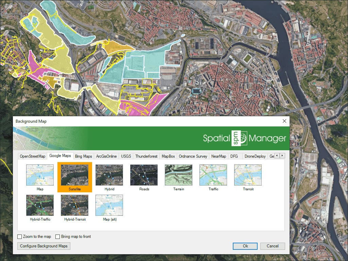This screenshot has height=261, width=348.
Task: Switch to the OpenStreetMap tab
Action: click(x=32, y=156)
